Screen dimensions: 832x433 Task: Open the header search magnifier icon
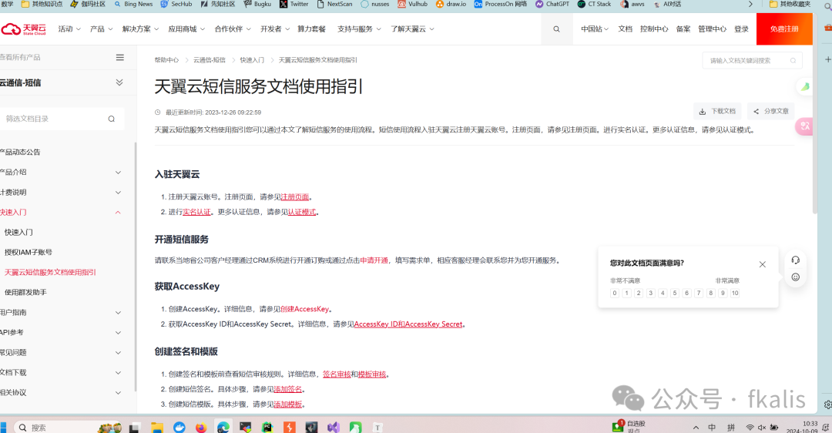coord(556,29)
